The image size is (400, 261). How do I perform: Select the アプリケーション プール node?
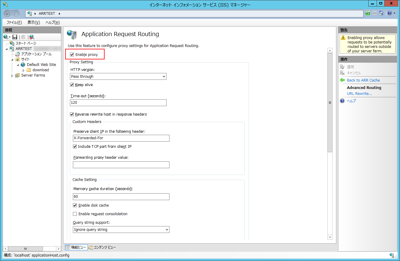tap(36, 54)
